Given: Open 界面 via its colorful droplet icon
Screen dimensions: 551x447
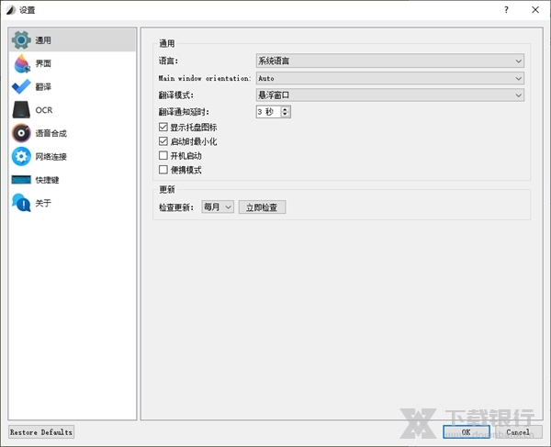Looking at the screenshot, I should coord(21,63).
